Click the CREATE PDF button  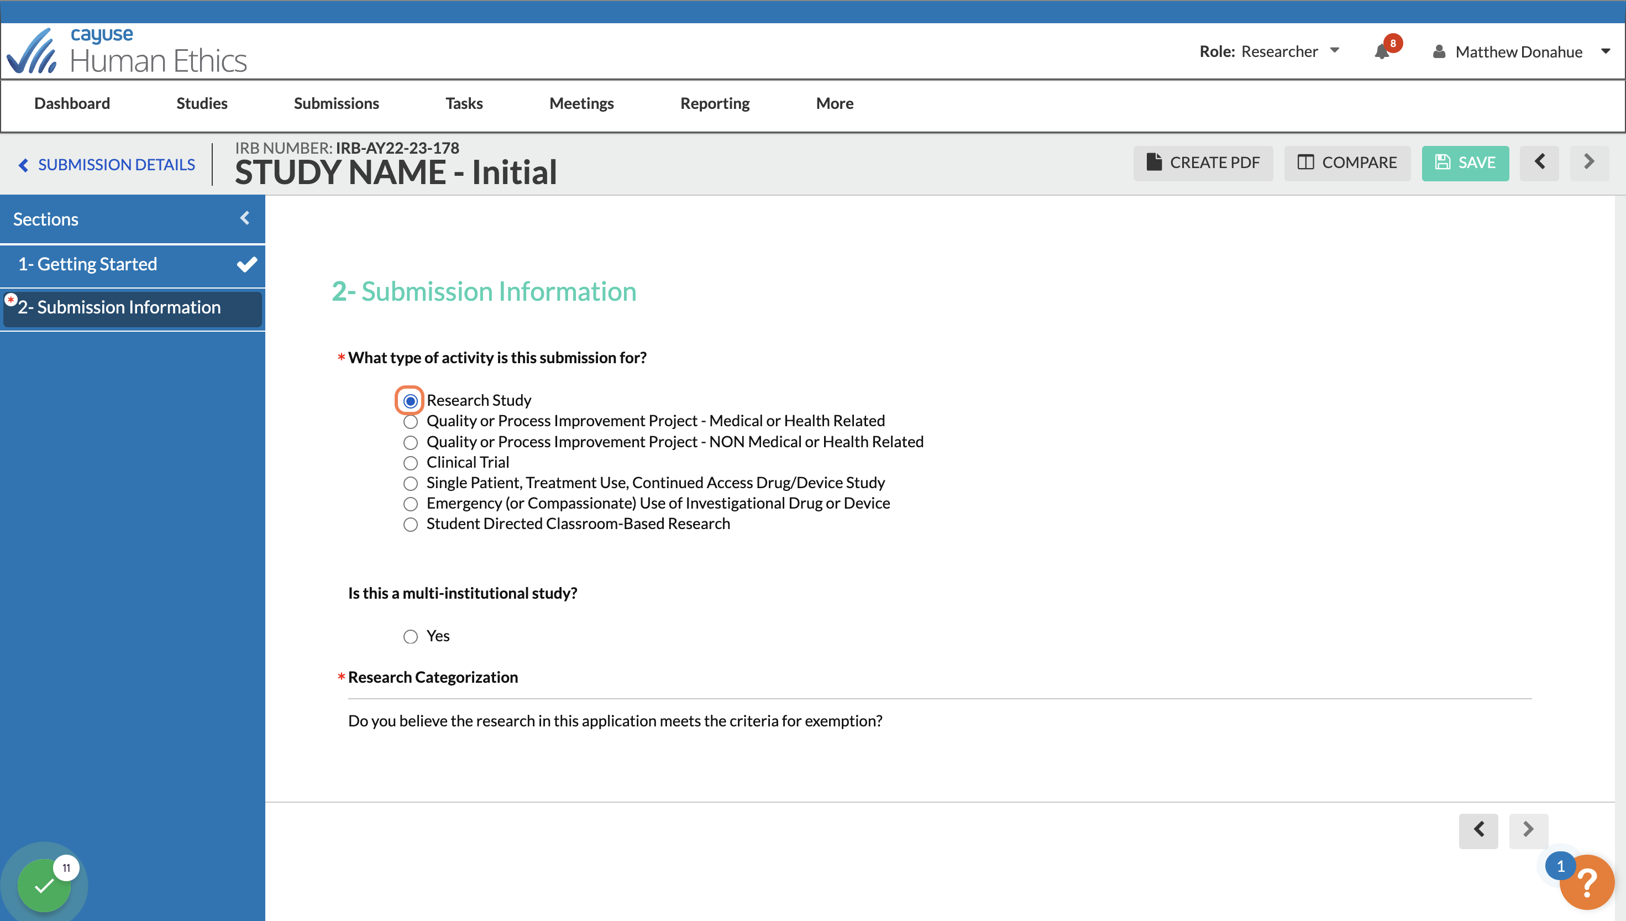pyautogui.click(x=1203, y=163)
